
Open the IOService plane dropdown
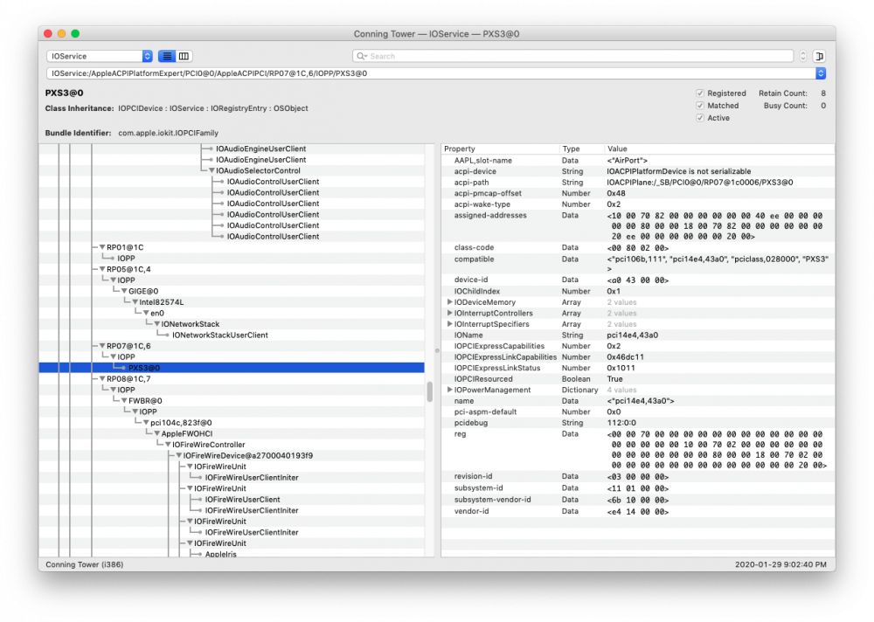pyautogui.click(x=100, y=56)
